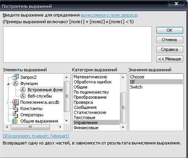188x158 pixels.
Task: Click the elements tree scroll-up arrow
Action: tap(67, 77)
